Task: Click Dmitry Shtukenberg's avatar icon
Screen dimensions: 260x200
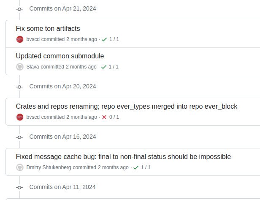Action: (x=19, y=167)
